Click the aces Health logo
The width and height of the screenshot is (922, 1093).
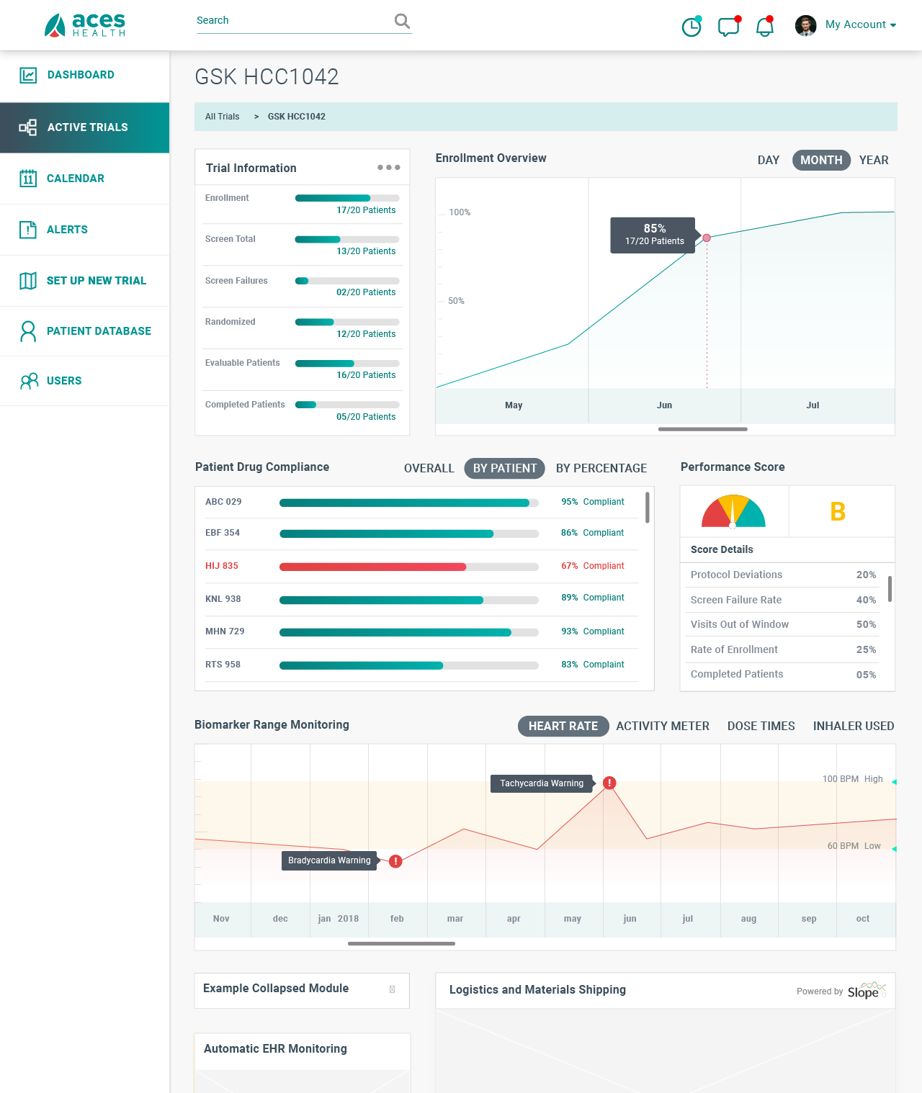[85, 25]
